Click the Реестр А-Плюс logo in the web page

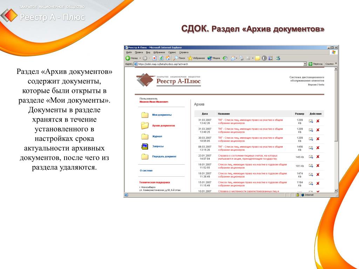coord(169,80)
